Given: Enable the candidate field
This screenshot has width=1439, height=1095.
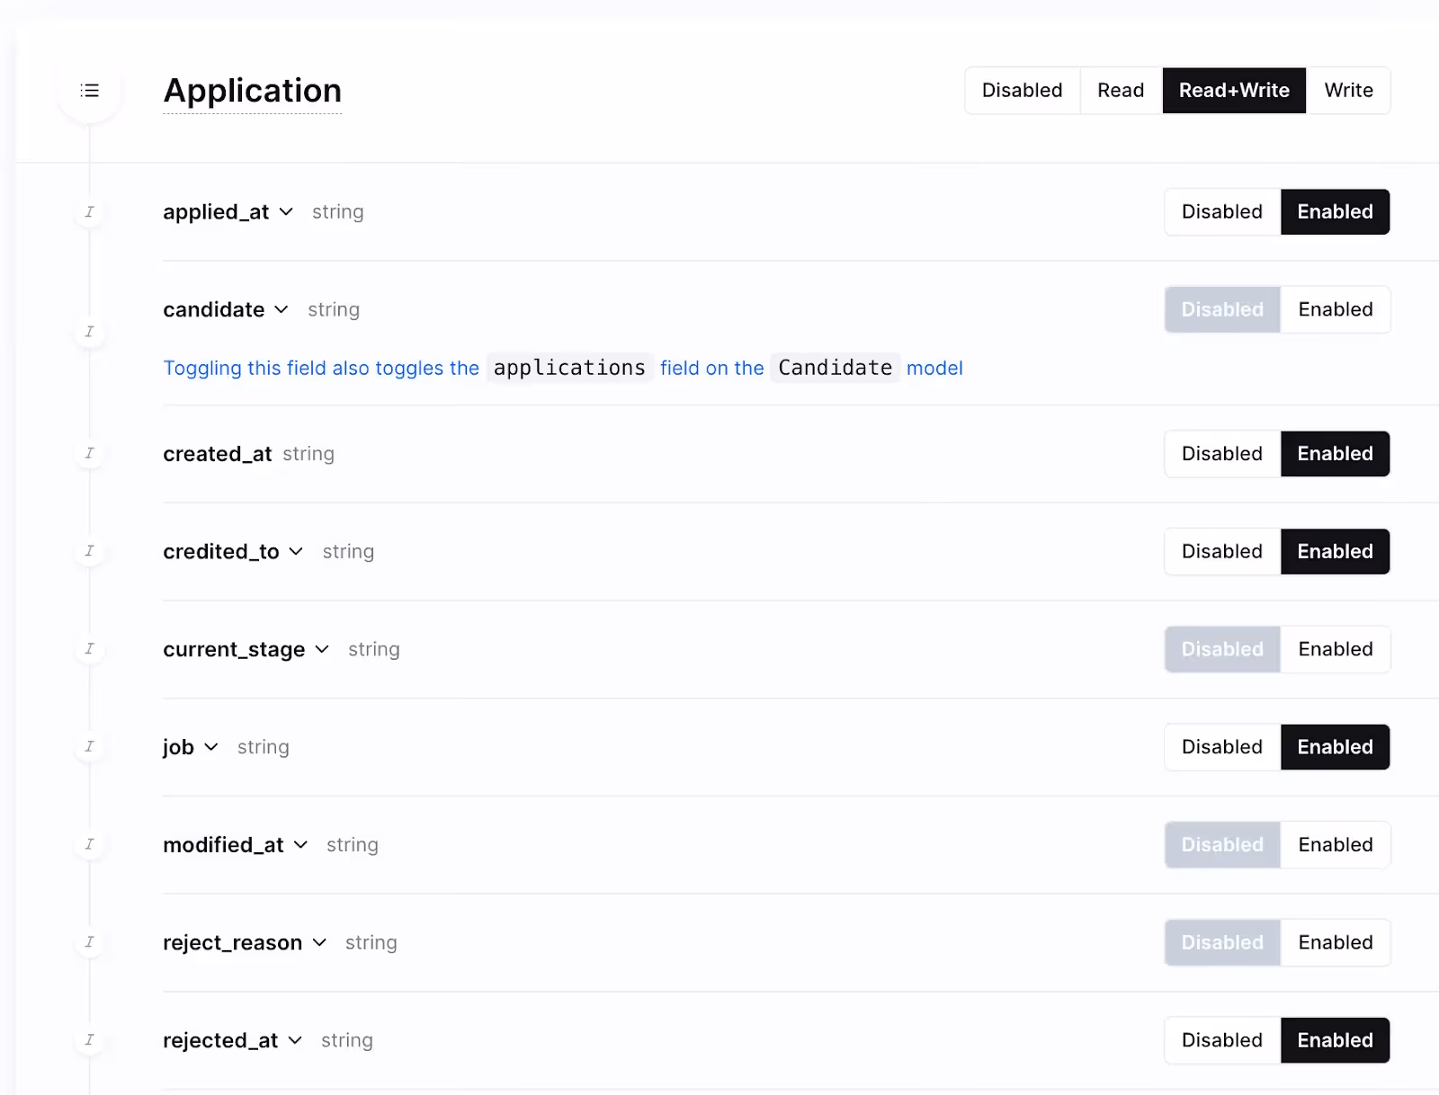Looking at the screenshot, I should [x=1335, y=310].
